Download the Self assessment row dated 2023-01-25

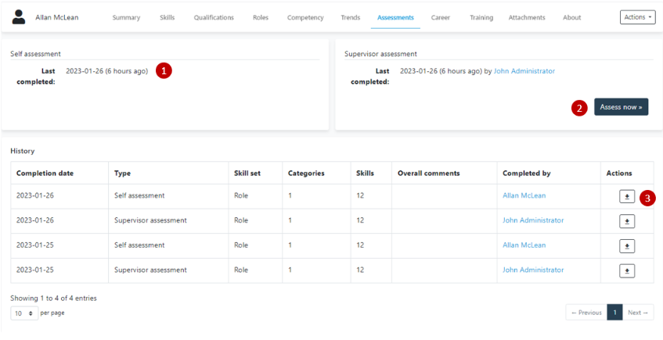coord(627,246)
